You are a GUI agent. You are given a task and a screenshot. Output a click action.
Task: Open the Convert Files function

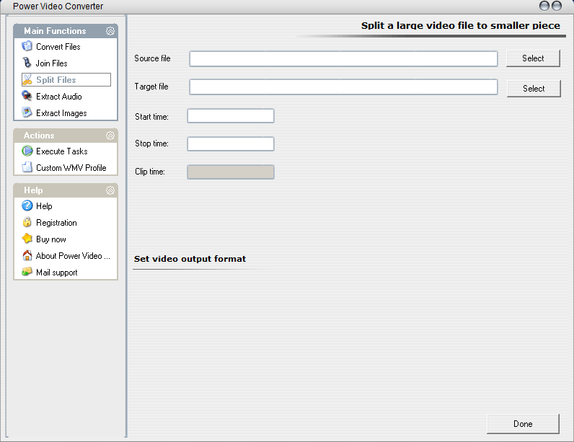tap(58, 46)
